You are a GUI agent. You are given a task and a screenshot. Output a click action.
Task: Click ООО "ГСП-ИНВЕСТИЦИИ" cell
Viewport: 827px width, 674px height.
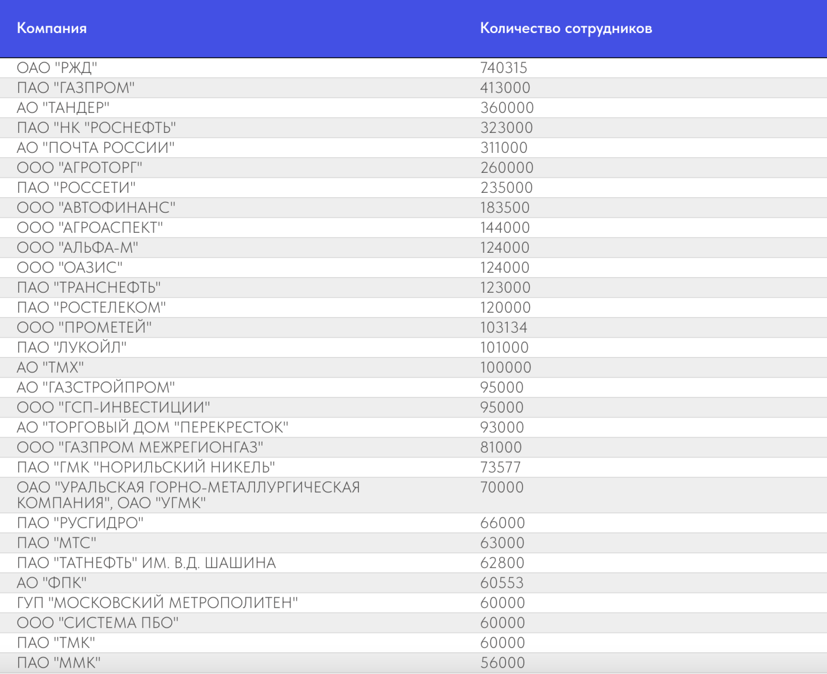114,407
